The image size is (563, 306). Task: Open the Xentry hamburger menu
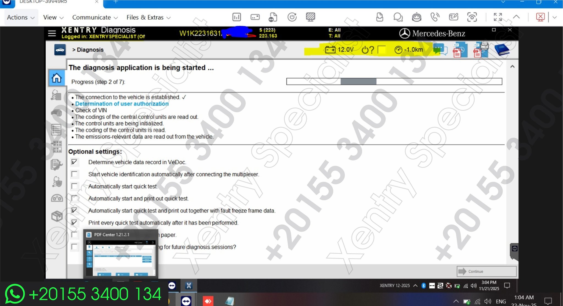pyautogui.click(x=52, y=33)
